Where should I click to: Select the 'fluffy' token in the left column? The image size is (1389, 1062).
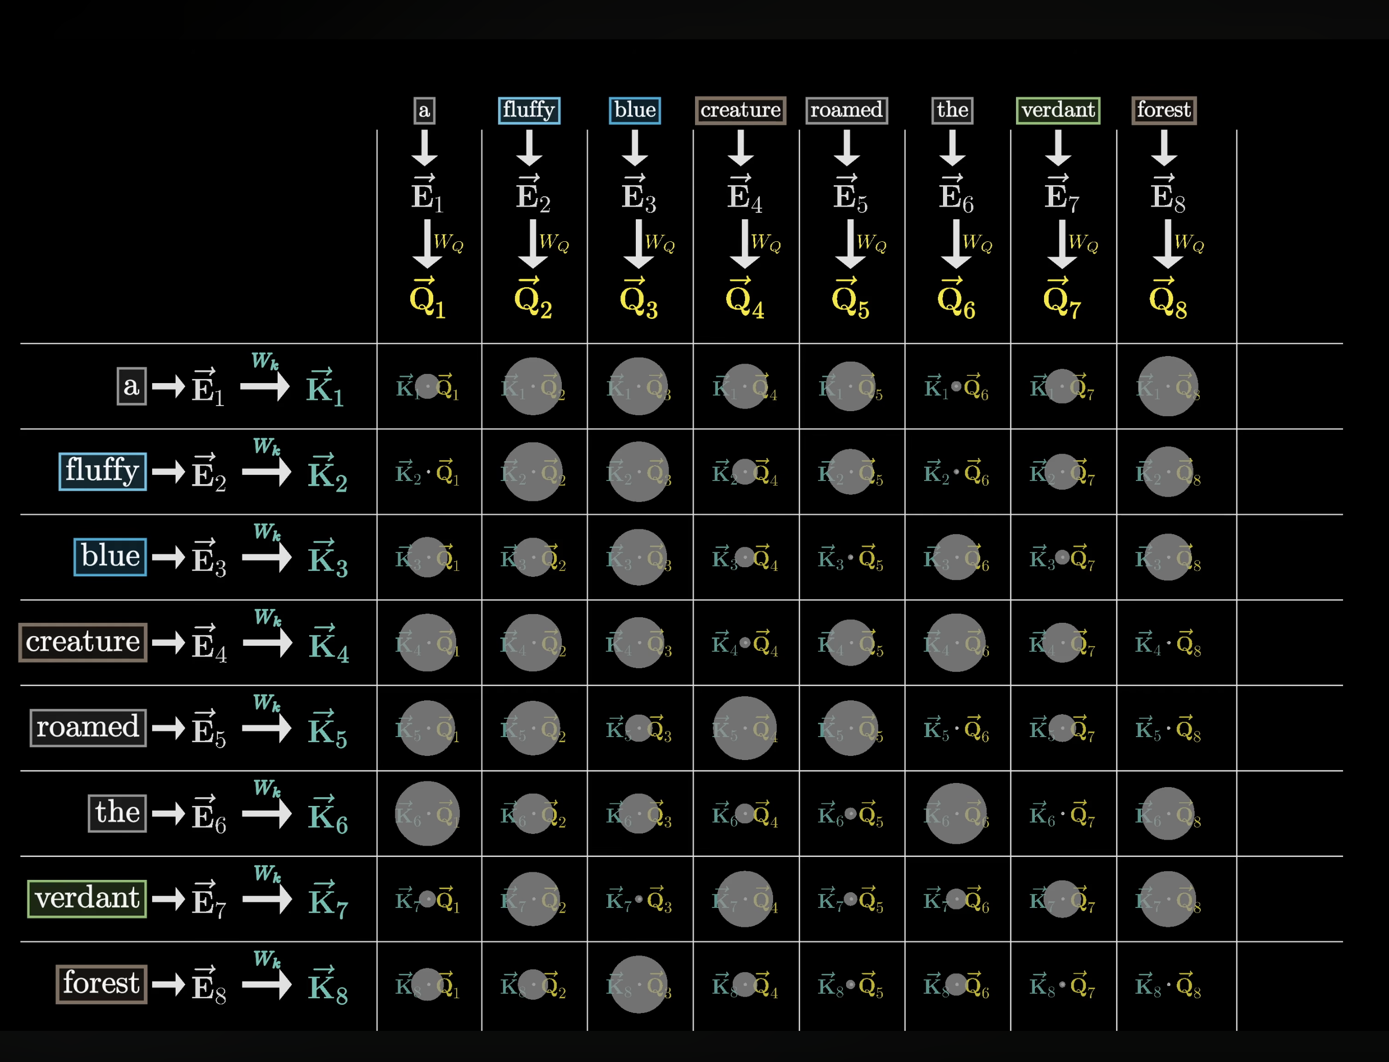point(103,471)
